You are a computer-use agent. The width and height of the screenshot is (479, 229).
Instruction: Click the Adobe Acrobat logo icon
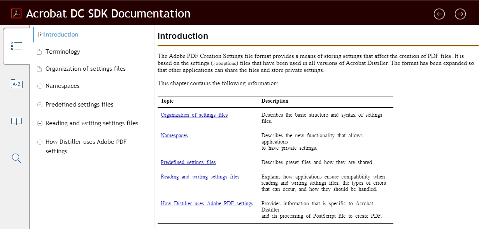(x=16, y=14)
